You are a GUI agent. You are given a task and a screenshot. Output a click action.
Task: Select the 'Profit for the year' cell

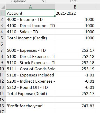coord(31,106)
